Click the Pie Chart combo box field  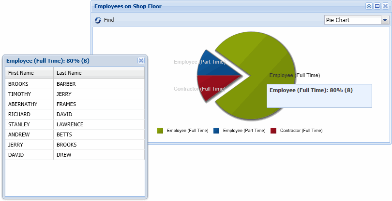tap(352, 20)
